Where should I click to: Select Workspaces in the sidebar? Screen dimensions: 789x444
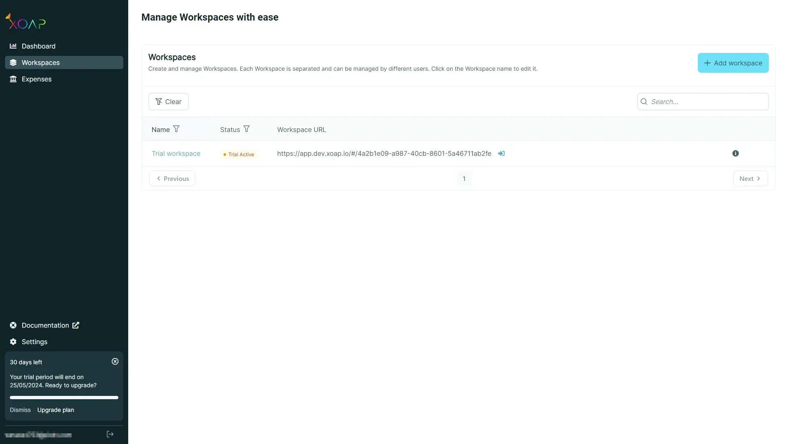point(64,62)
